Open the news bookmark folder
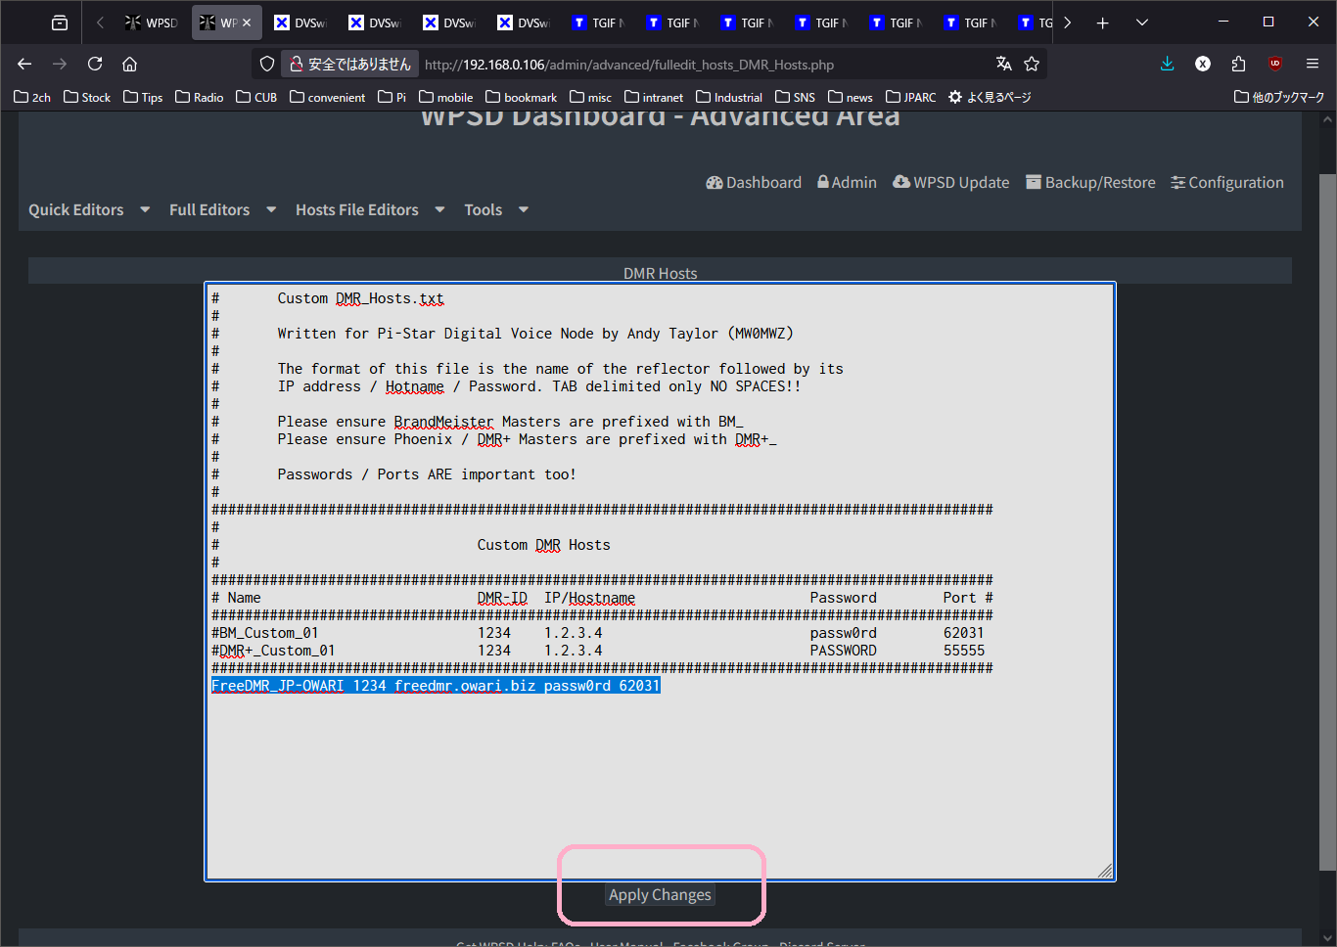Screen dimensions: 1337x947 point(851,97)
